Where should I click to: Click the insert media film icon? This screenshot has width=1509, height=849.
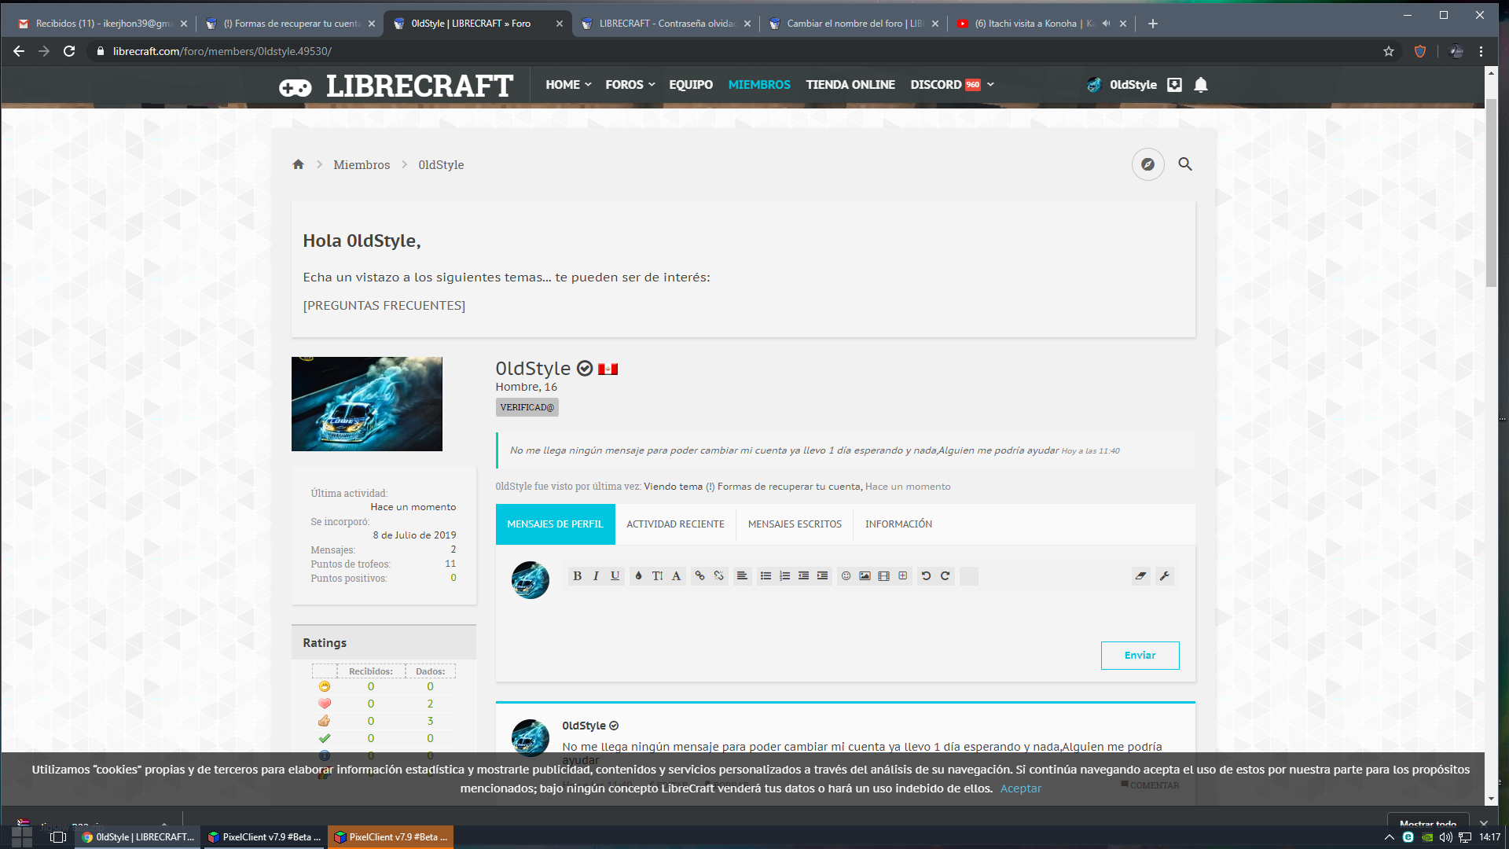[x=883, y=576]
